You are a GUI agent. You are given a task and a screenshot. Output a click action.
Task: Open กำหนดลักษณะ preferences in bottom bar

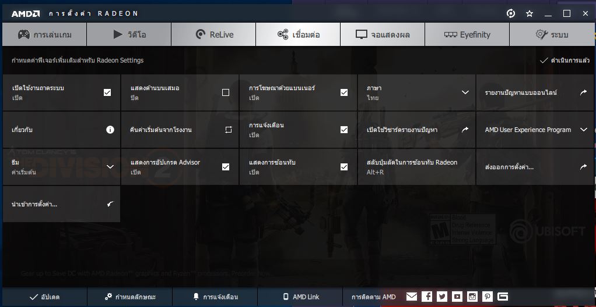coord(129,297)
